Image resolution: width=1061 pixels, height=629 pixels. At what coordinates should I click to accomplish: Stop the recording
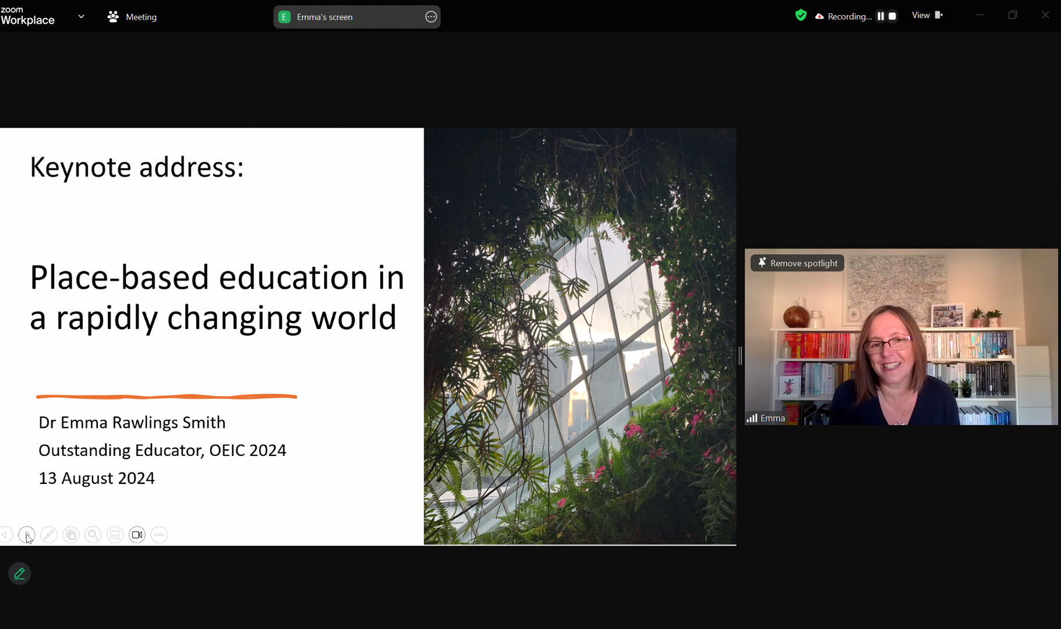click(x=892, y=16)
